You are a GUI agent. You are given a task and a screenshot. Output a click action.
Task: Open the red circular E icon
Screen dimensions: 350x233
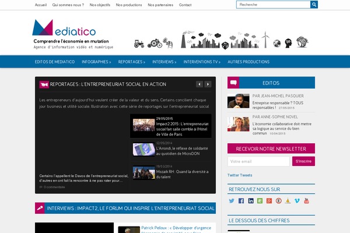coord(279,200)
